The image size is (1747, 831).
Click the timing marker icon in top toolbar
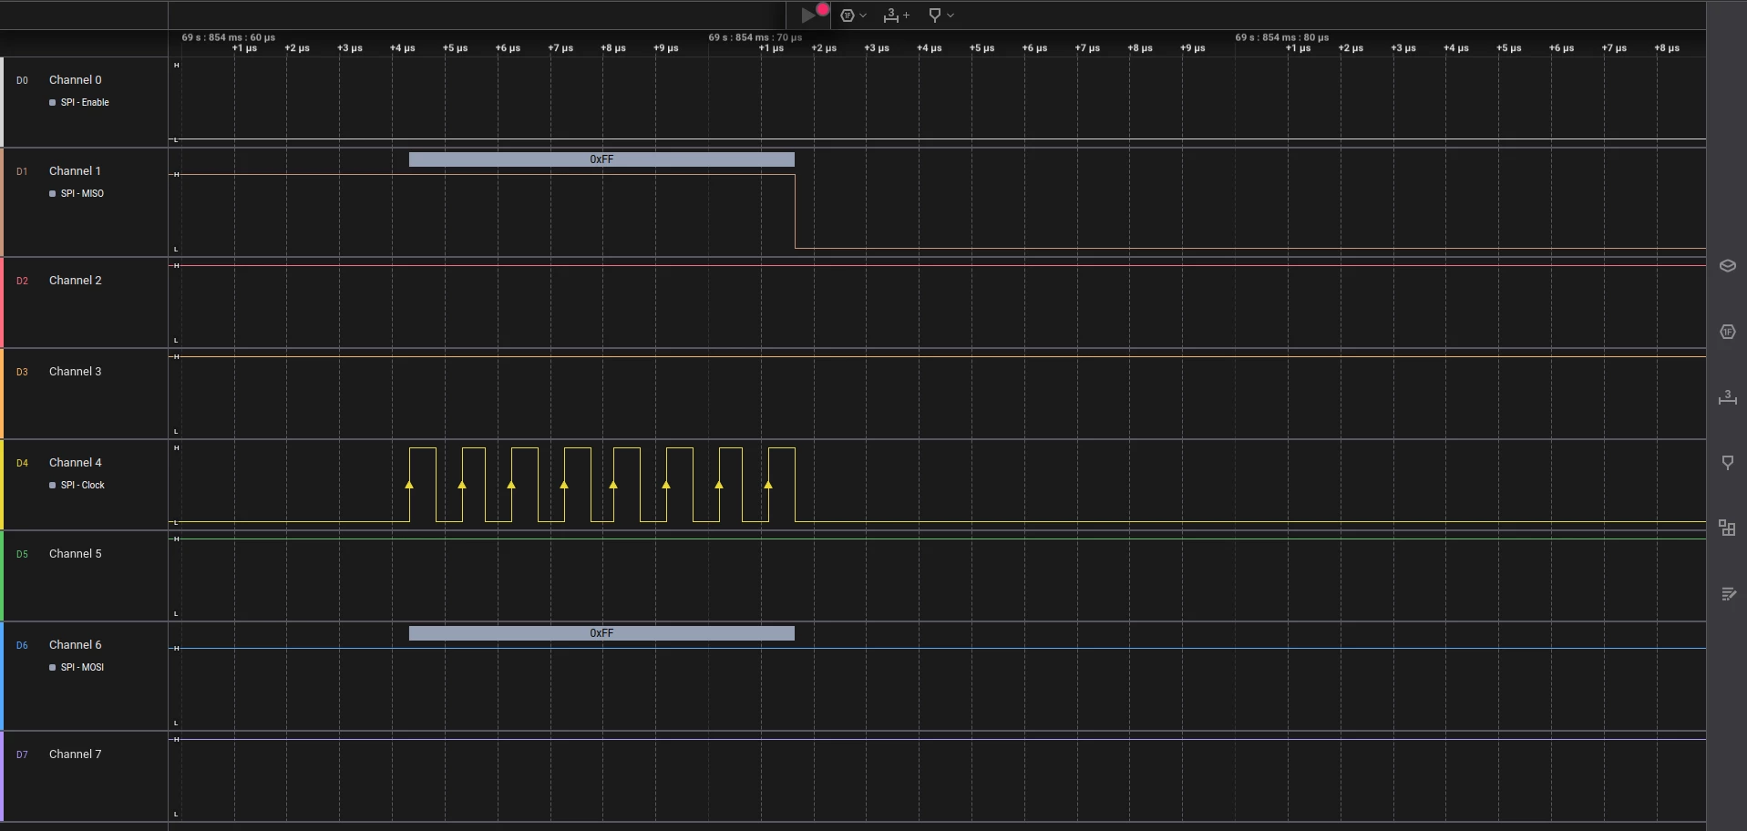pyautogui.click(x=934, y=15)
